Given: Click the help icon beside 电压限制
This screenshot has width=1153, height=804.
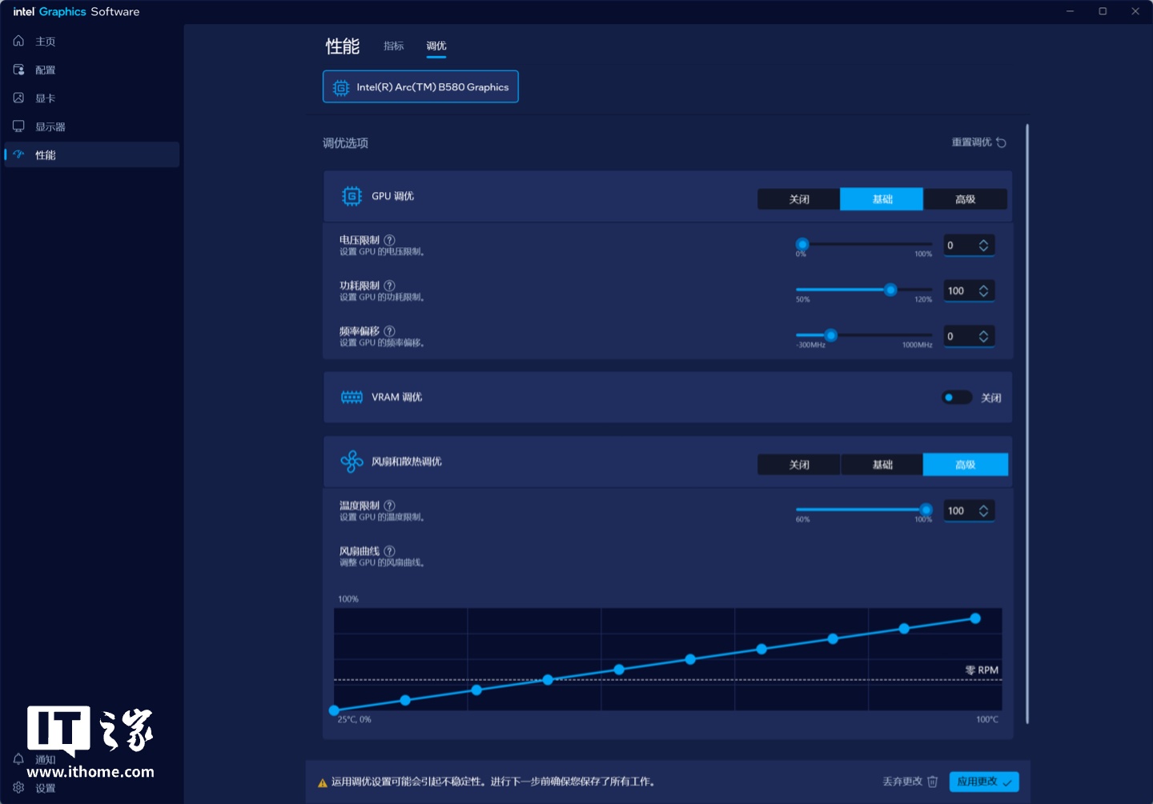Looking at the screenshot, I should [x=390, y=240].
